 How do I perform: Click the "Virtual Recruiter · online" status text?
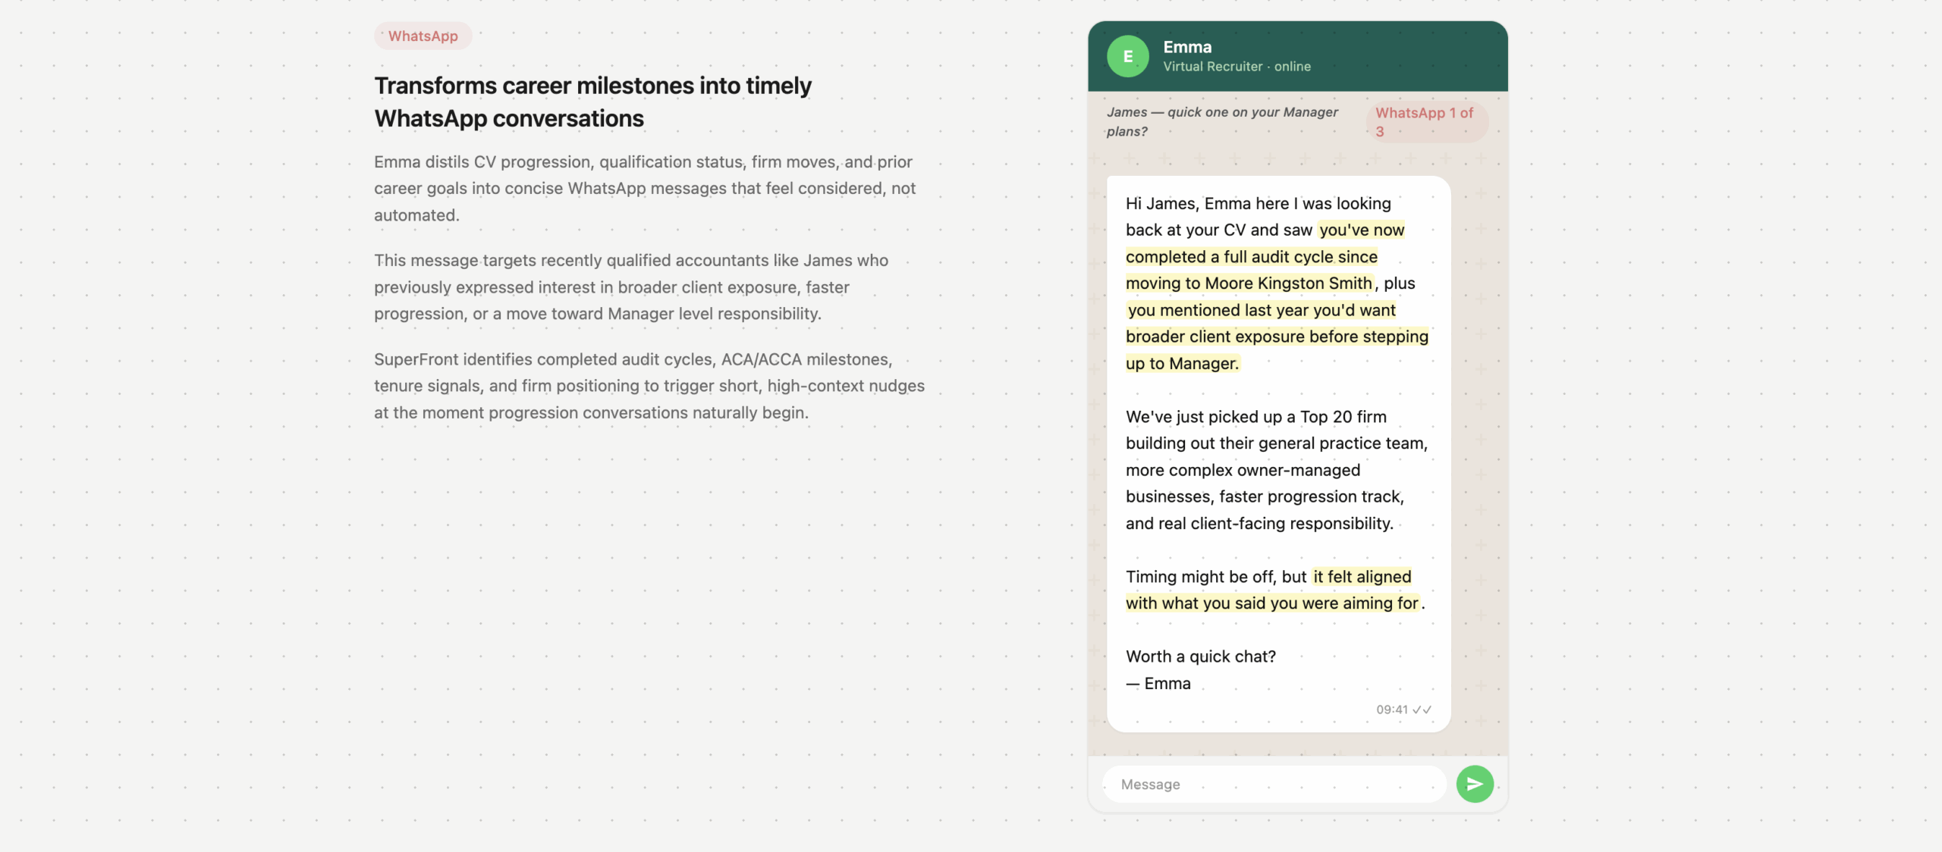click(1237, 67)
